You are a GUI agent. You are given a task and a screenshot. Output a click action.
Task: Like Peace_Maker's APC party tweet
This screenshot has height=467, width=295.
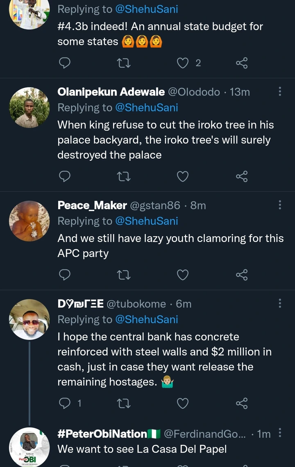click(183, 275)
